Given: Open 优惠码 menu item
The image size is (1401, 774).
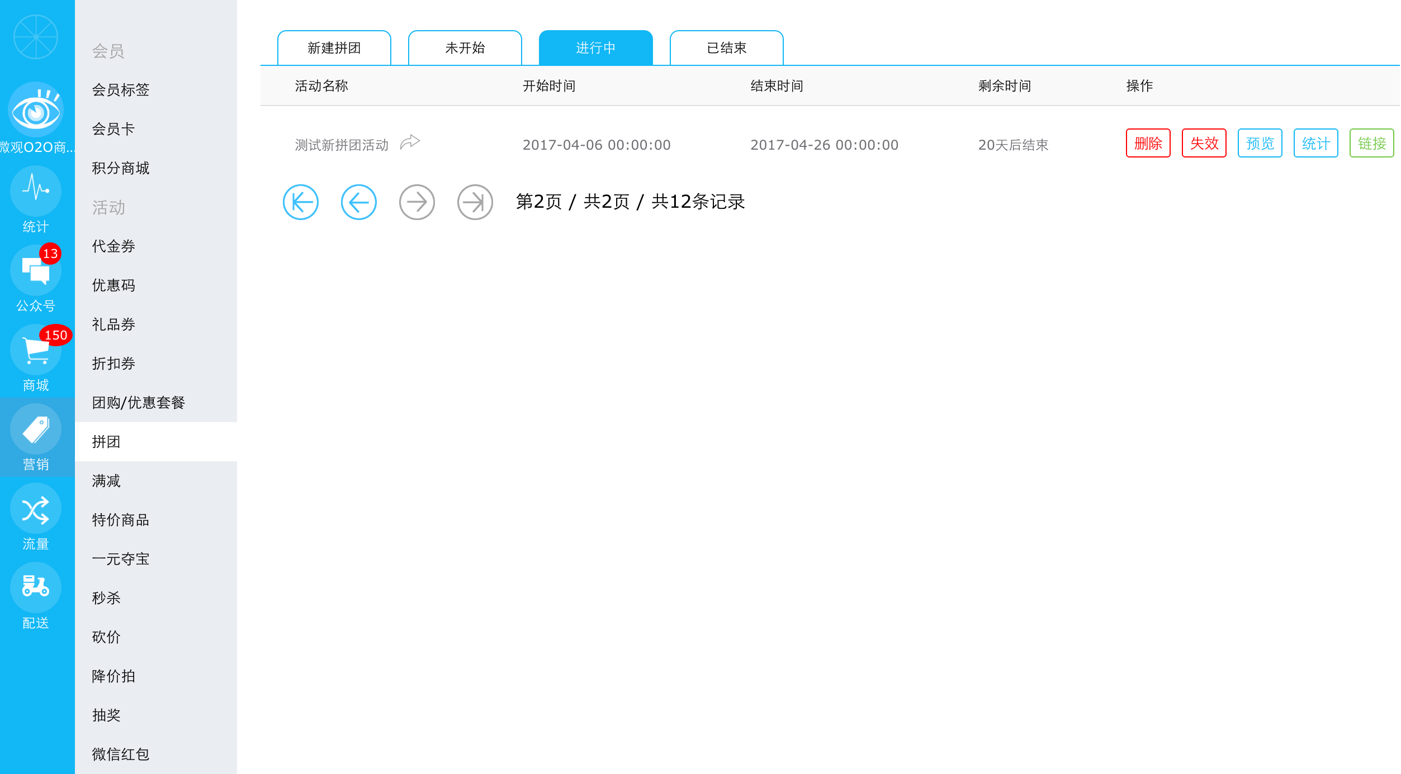Looking at the screenshot, I should point(156,285).
